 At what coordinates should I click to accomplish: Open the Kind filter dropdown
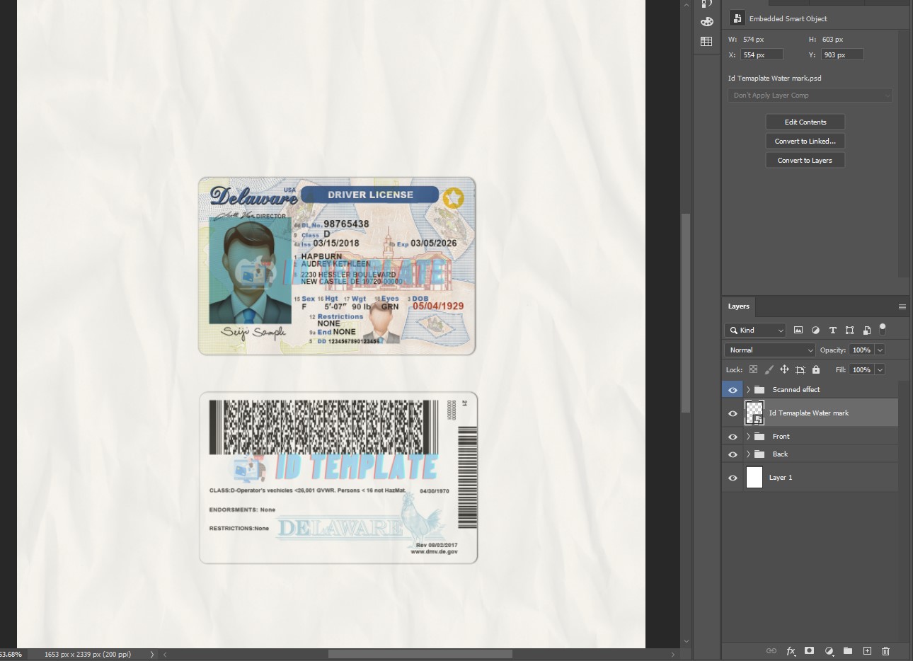pos(755,330)
